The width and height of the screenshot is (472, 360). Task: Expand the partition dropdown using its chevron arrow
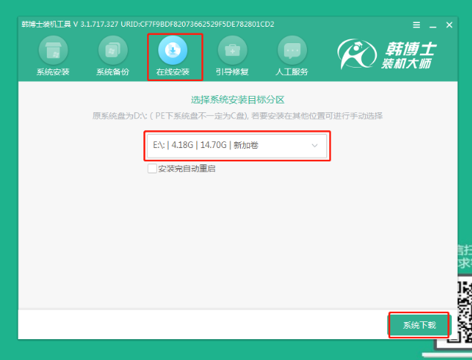(314, 146)
